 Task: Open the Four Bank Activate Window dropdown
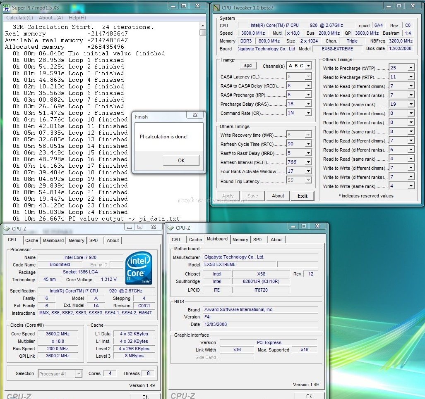tap(308, 171)
